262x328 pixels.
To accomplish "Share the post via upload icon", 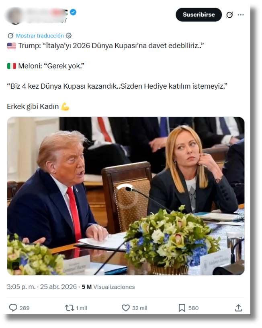I will point(238,308).
